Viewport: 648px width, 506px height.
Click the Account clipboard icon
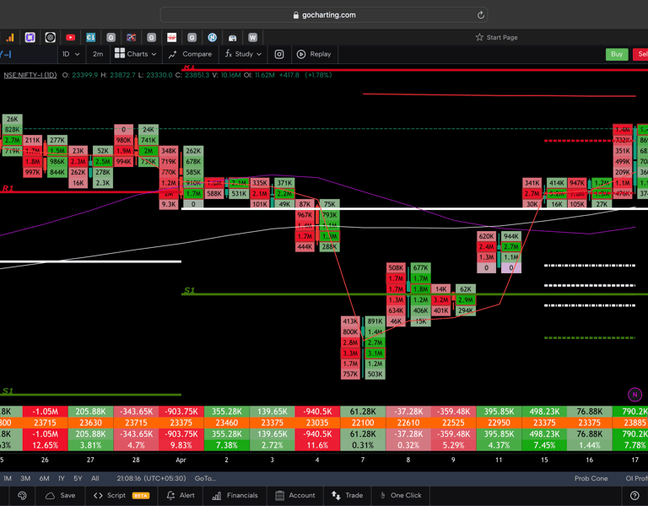280,496
